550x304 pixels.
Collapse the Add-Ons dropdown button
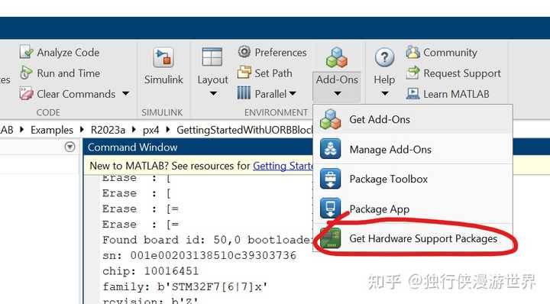click(x=337, y=86)
